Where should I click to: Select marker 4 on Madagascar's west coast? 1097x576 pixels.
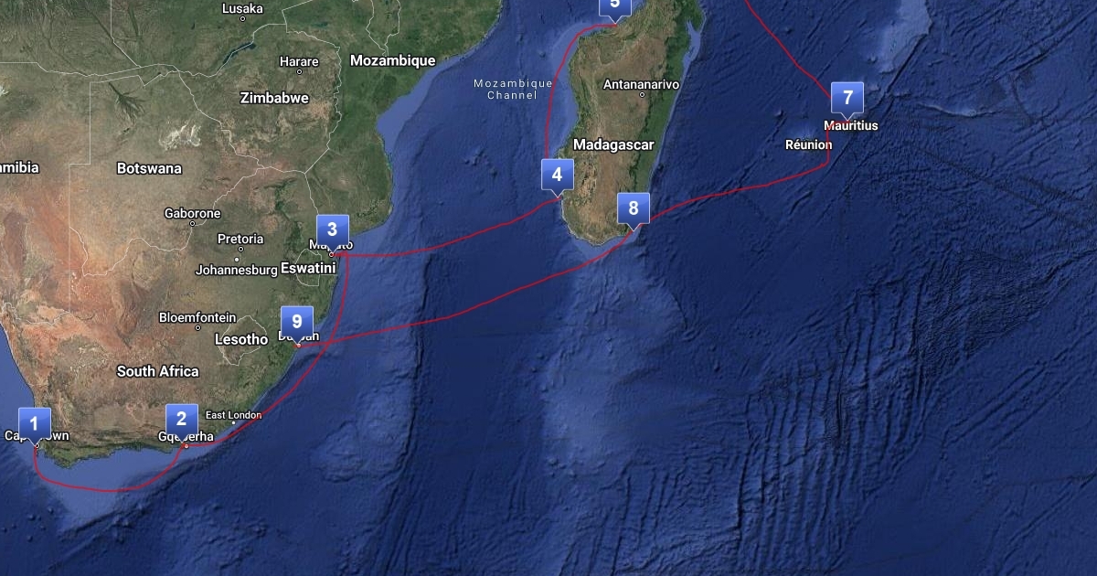(x=558, y=174)
